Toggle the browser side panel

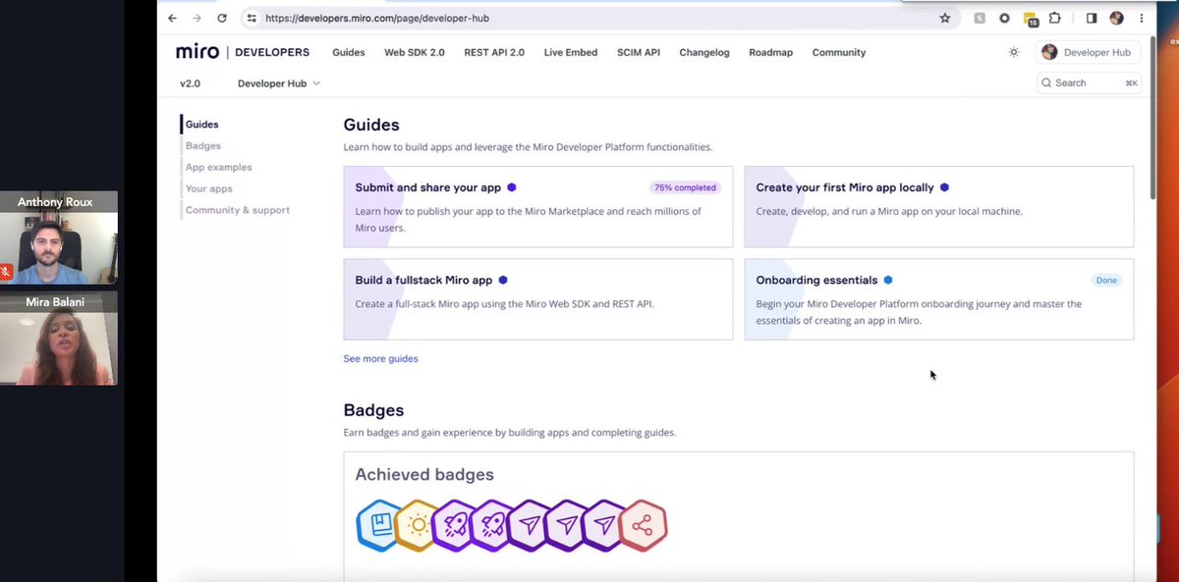click(1092, 17)
